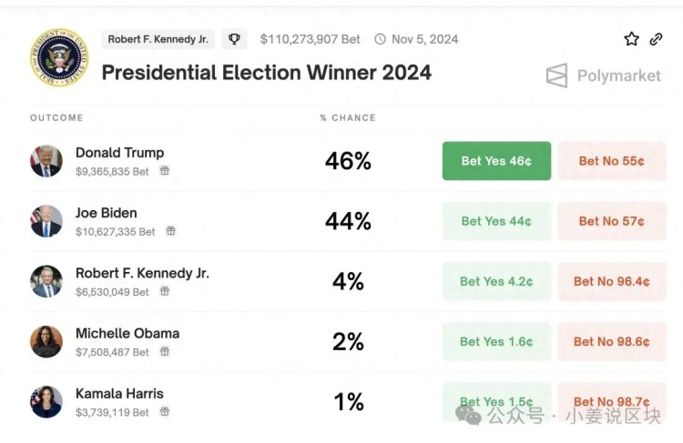Click the star favorite icon
This screenshot has width=683, height=443.
631,39
